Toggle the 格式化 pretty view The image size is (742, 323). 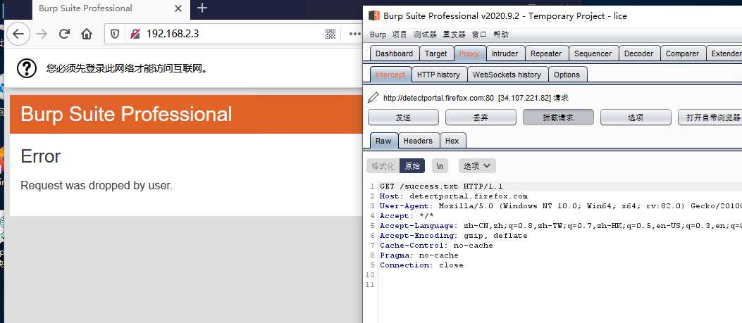383,166
